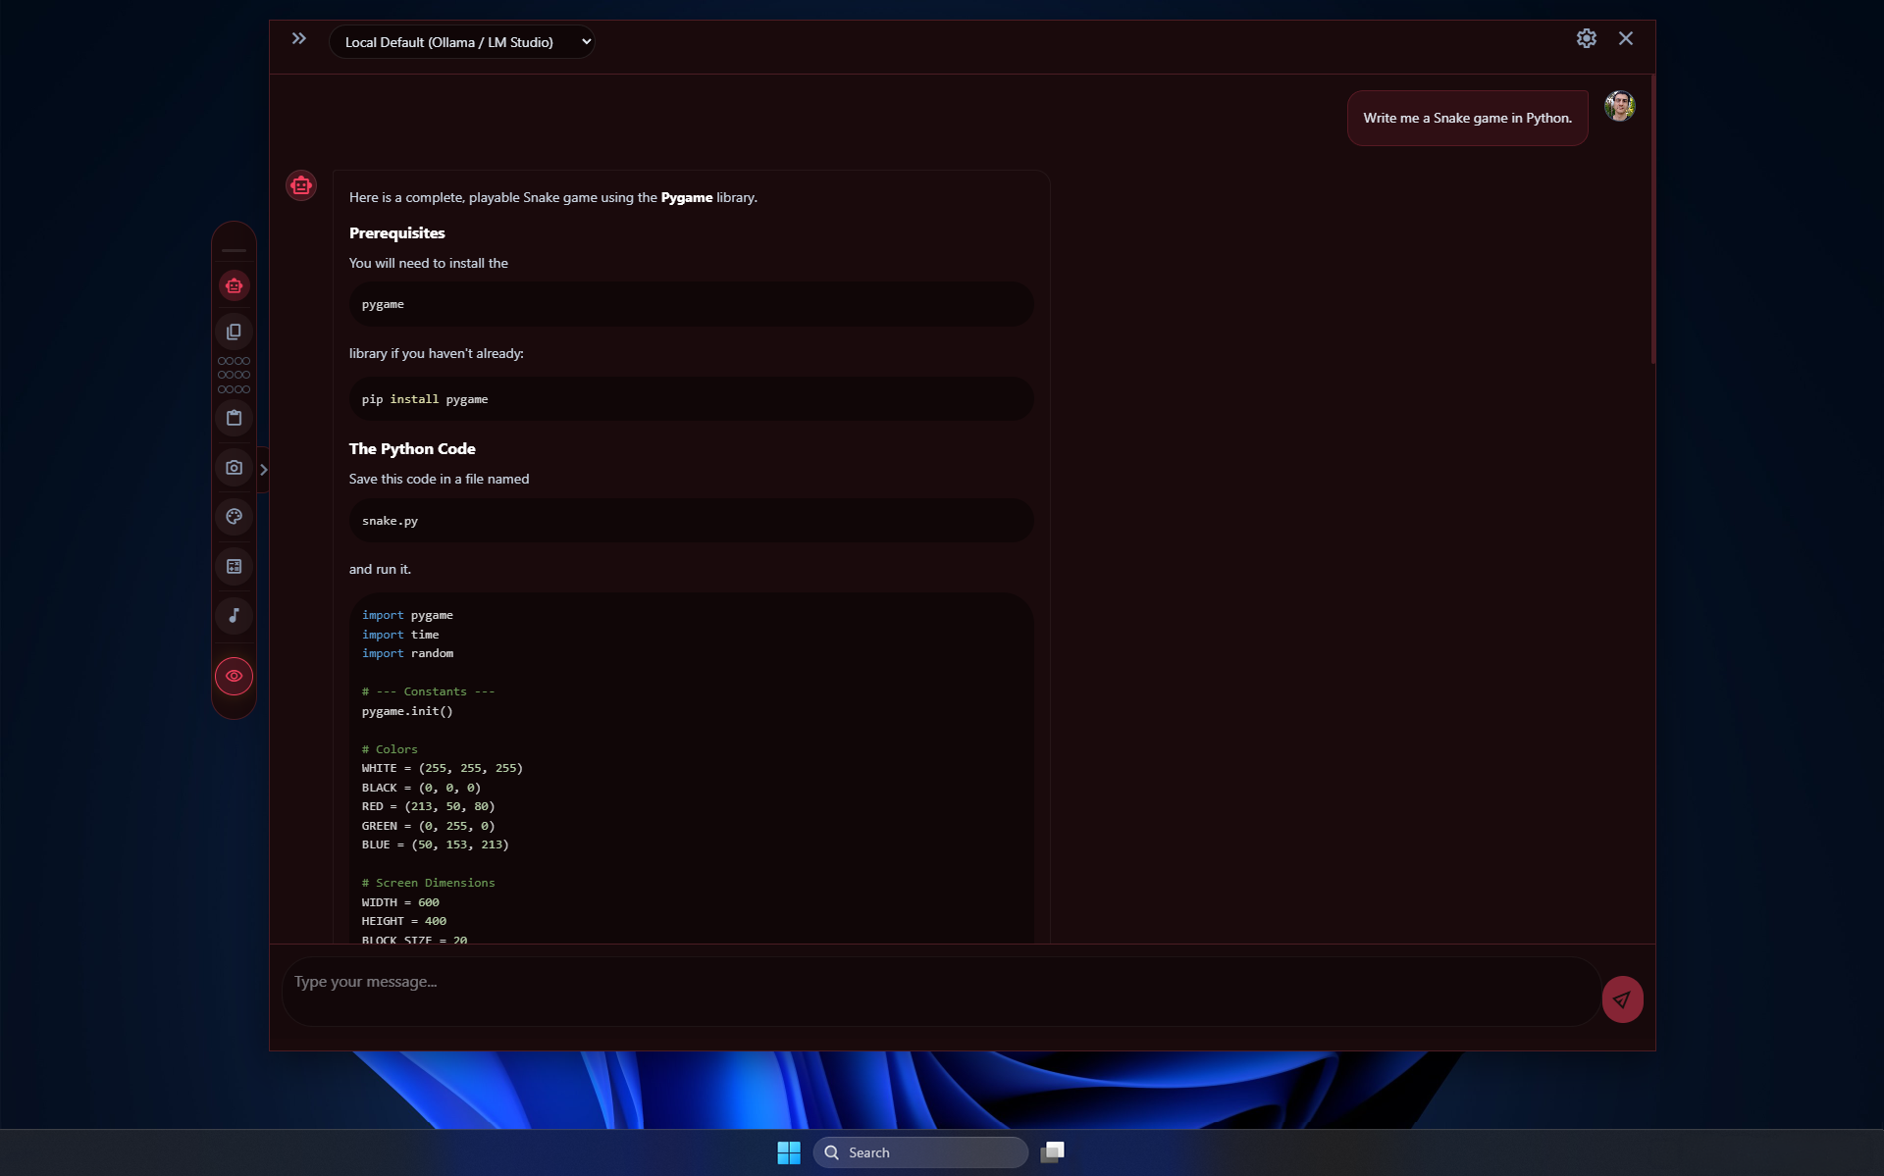Collapse the panel with the double-chevron icon
This screenshot has width=1884, height=1176.
299,39
